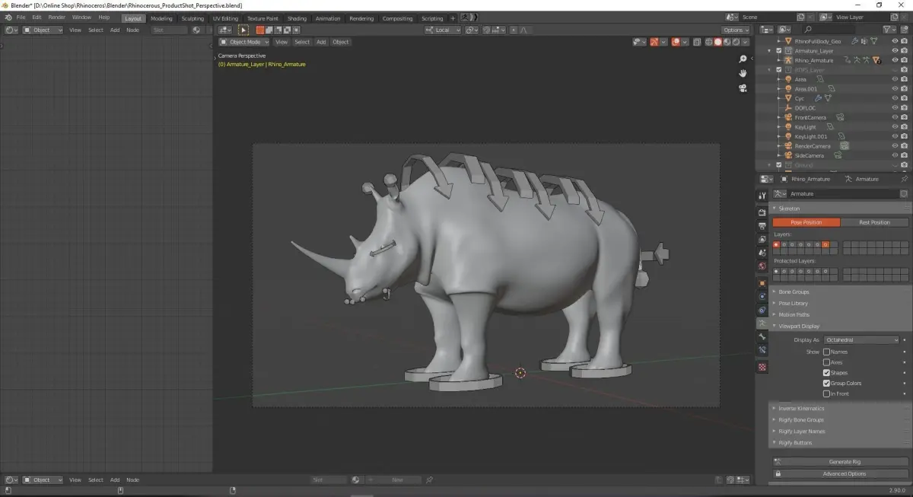The image size is (913, 497).
Task: Disable rendering of KeyLight via camera icon
Action: click(904, 127)
